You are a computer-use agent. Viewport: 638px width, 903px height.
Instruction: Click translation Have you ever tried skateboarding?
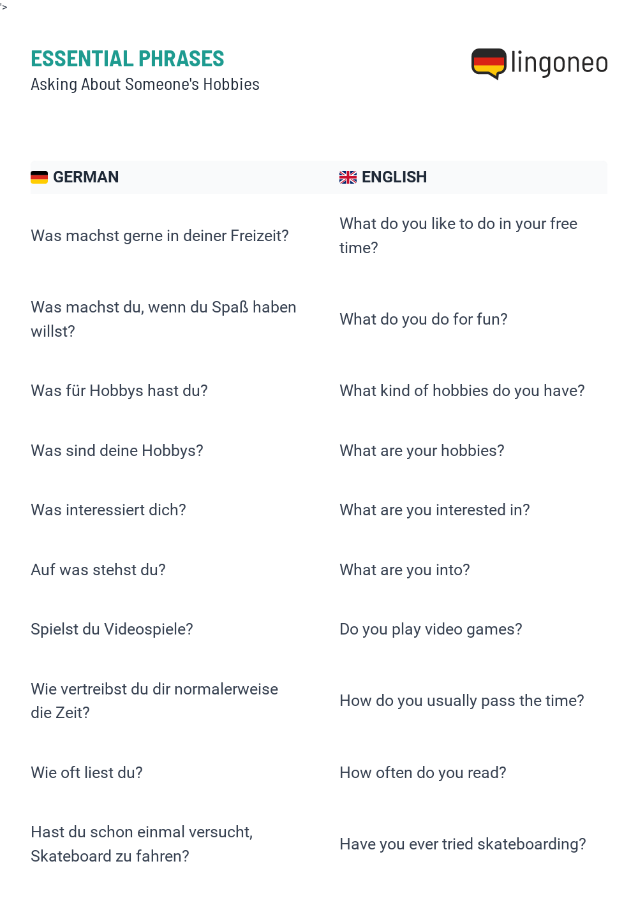[463, 844]
